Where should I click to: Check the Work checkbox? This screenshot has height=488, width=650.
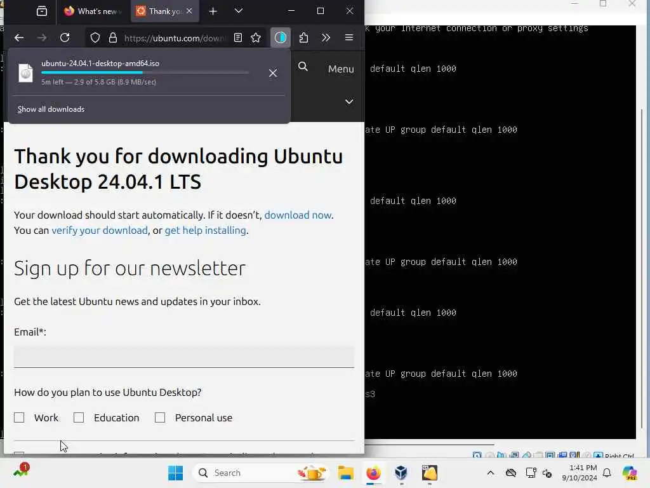(x=19, y=417)
